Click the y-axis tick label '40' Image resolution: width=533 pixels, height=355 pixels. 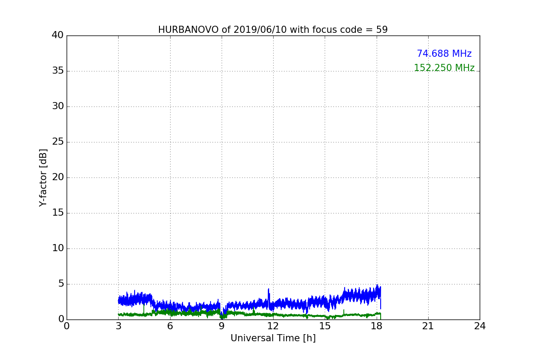[x=58, y=35]
